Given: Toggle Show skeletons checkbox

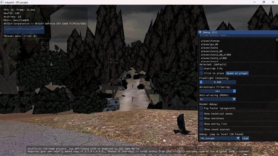Looking at the screenshot, I should click(201, 118).
